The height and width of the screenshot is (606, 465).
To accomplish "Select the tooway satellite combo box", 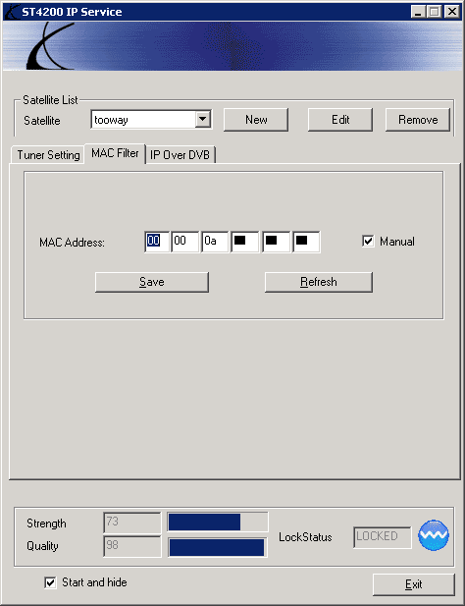I will tap(151, 119).
